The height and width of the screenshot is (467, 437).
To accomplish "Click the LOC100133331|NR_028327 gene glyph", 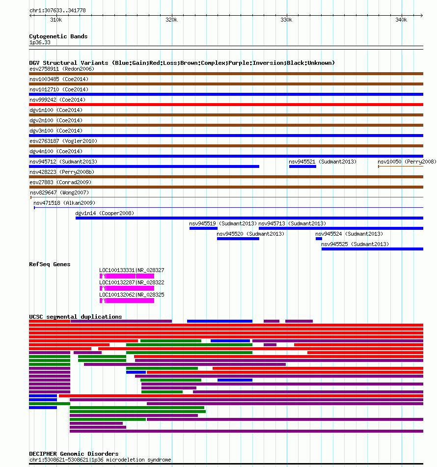I will point(127,276).
